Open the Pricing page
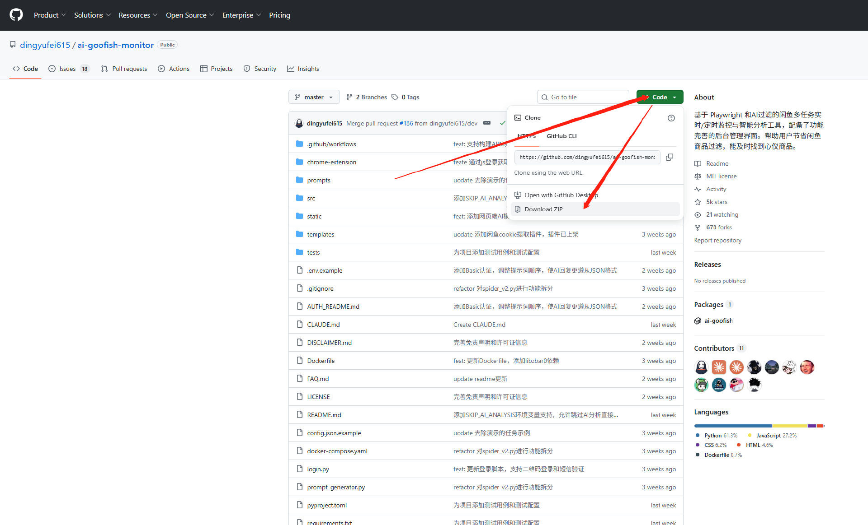 280,15
